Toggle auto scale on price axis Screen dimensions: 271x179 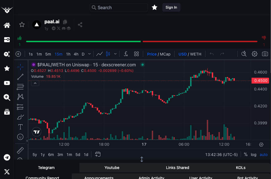[x=263, y=155]
